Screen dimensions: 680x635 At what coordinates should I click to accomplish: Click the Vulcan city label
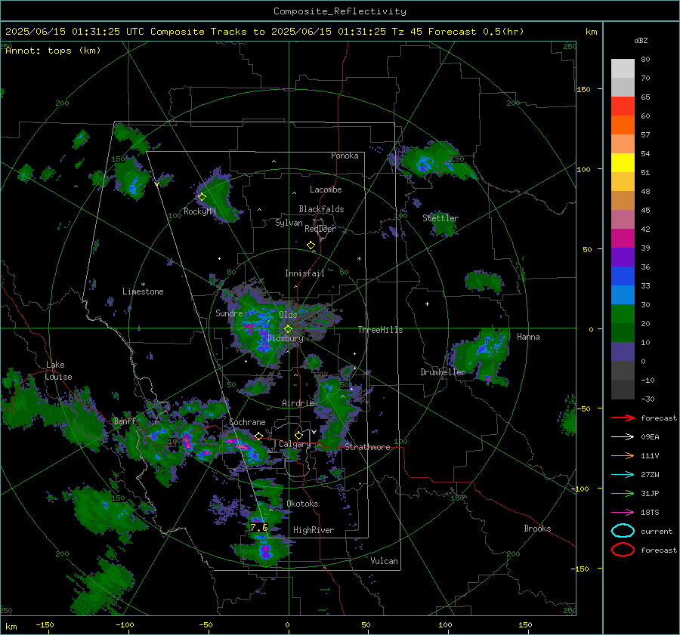click(385, 561)
